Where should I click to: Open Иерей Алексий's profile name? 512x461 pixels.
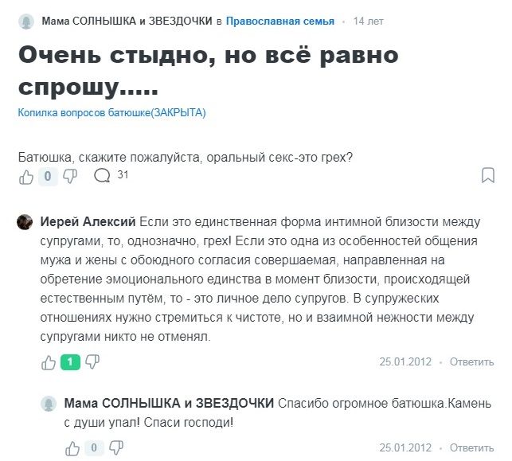pyautogui.click(x=88, y=221)
